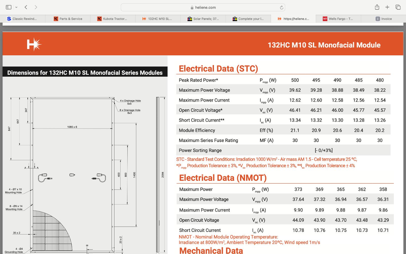
Task: Click the Mechanical Data heading
Action: click(211, 251)
